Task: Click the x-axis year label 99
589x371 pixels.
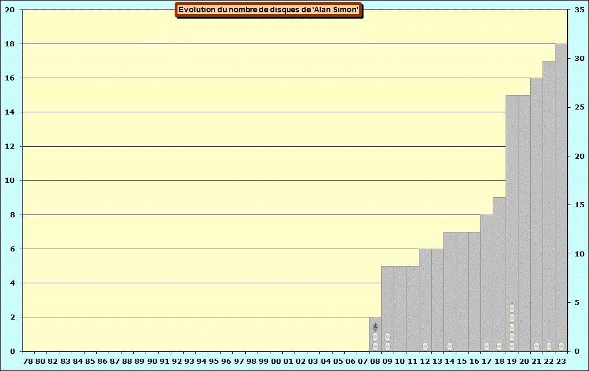Action: point(264,362)
